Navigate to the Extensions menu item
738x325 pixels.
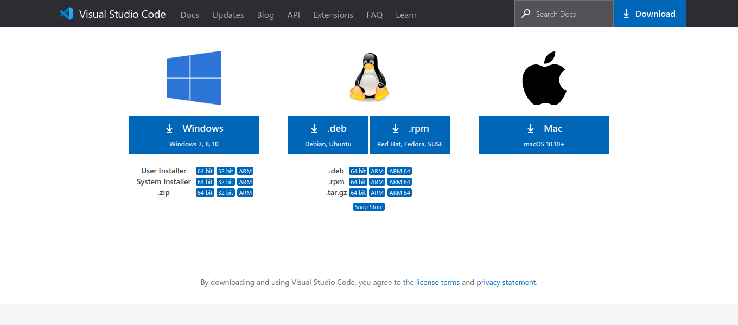pos(333,15)
